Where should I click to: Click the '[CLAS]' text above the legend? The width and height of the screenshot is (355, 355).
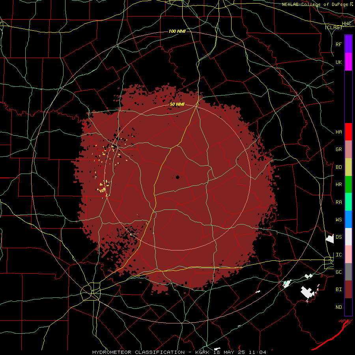[333, 27]
